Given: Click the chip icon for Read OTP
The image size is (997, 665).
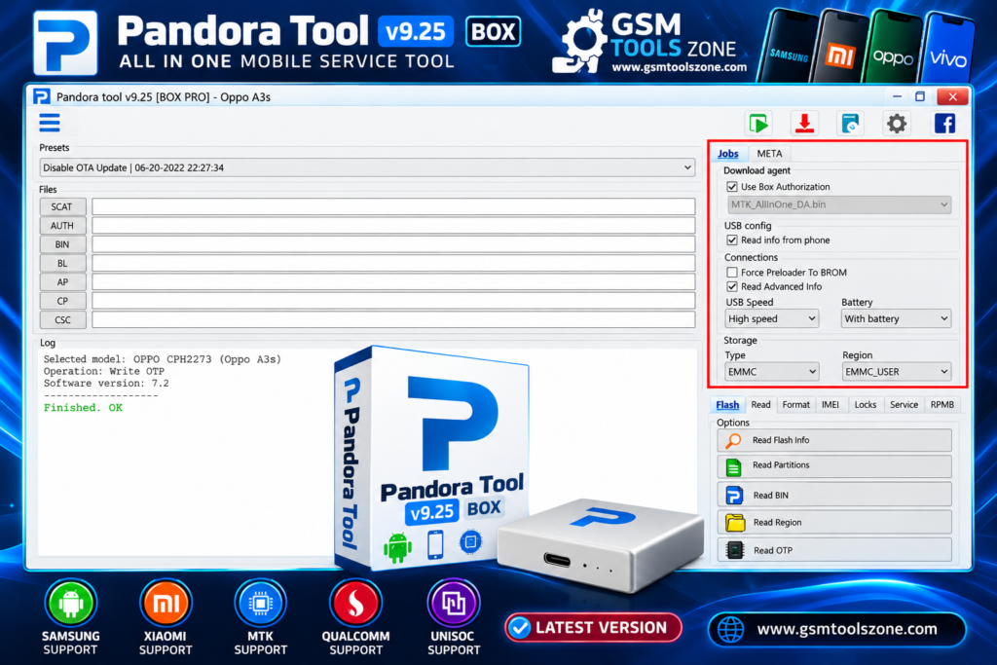Looking at the screenshot, I should (735, 550).
